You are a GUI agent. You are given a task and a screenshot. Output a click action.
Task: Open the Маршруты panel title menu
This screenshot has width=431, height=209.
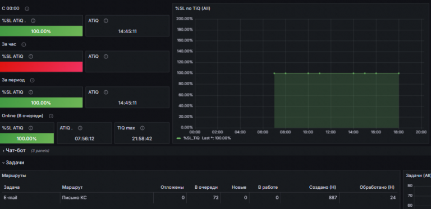pos(13,175)
